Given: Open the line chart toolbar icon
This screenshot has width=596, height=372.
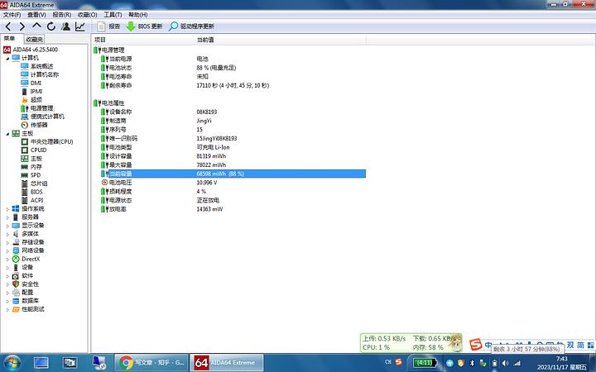Looking at the screenshot, I should coord(80,26).
